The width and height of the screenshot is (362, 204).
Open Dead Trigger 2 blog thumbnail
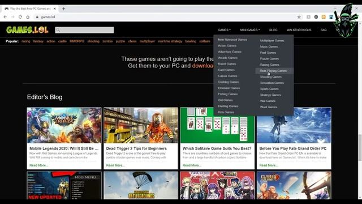[141, 125]
